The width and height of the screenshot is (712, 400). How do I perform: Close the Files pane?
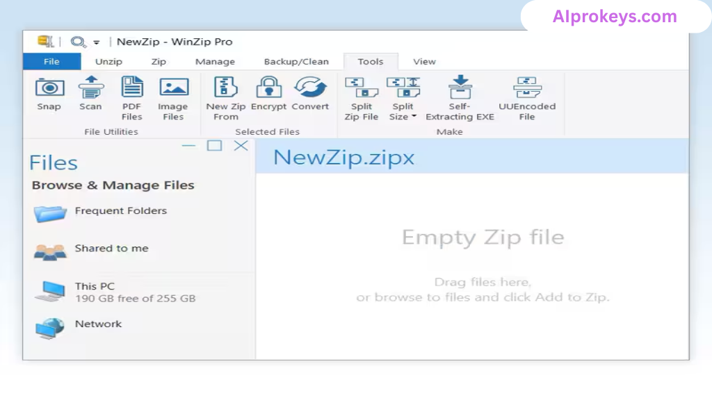point(241,146)
